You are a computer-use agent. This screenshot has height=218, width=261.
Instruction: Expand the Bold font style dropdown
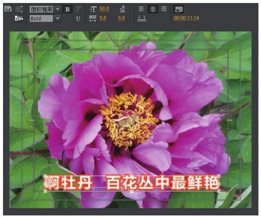click(x=58, y=18)
